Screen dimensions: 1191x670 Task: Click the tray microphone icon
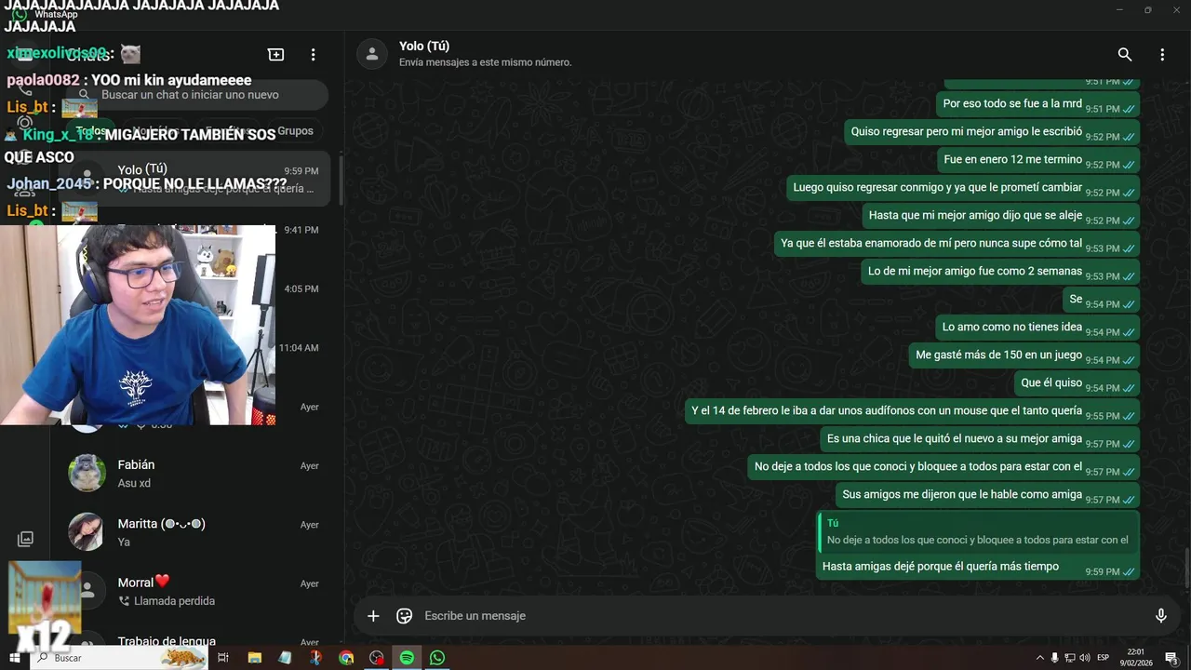pos(1054,658)
